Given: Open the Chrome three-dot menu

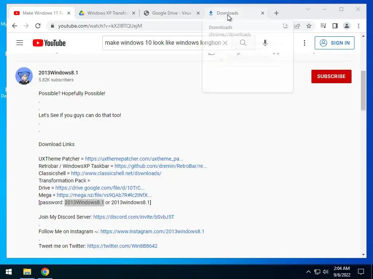Looking at the screenshot, I should point(358,26).
